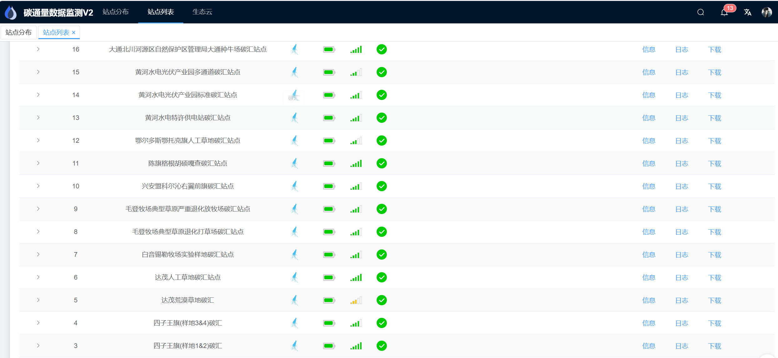Click green check status for station 3
Screen dimensions: 778x358
click(381, 346)
